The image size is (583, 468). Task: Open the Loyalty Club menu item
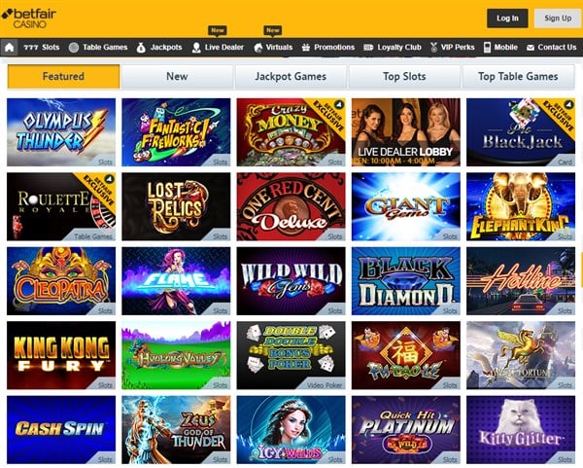[392, 48]
